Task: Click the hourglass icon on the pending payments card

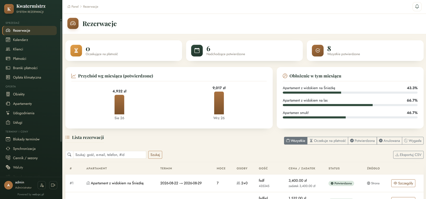Action: pyautogui.click(x=76, y=51)
